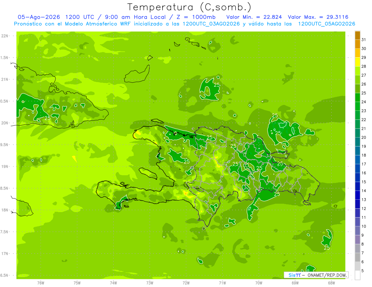Click the "12" value on the colour legend
Image resolution: width=372 pixels, height=287 pixels.
[364, 209]
